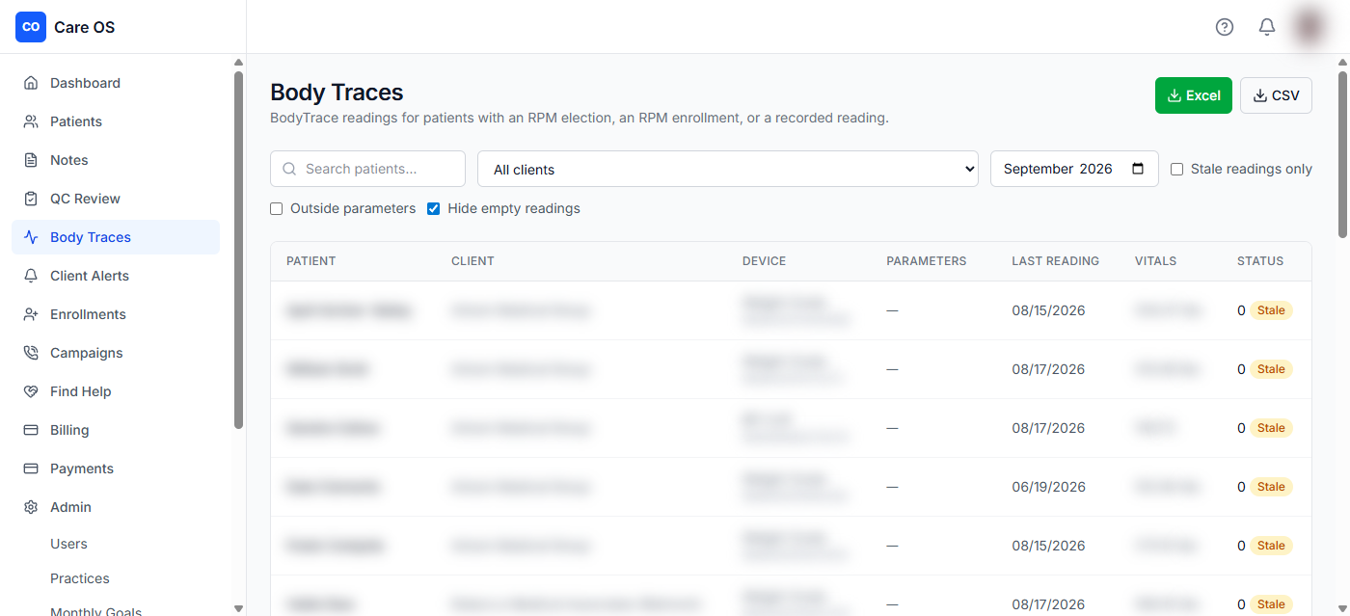Uncheck Hide empty readings checkbox
This screenshot has height=616, width=1350.
(434, 208)
